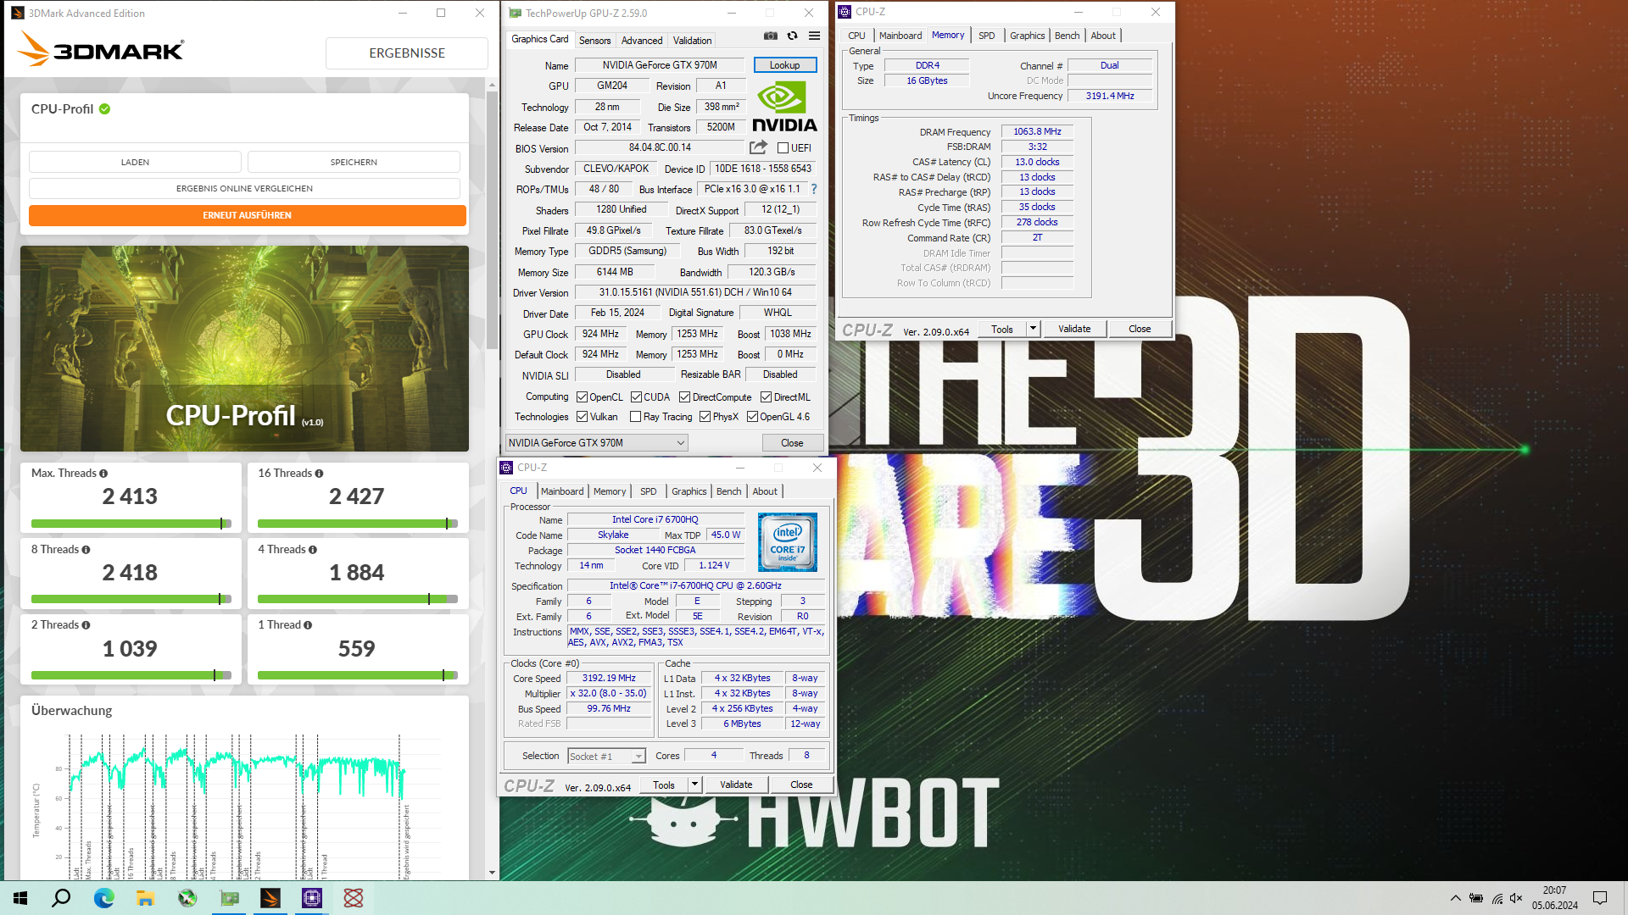Click the Max. Threads score progress bar
Image resolution: width=1628 pixels, height=915 pixels.
[x=131, y=524]
